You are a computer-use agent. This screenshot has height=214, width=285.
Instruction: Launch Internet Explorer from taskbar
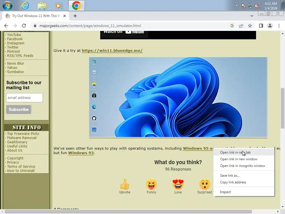coord(25,6)
